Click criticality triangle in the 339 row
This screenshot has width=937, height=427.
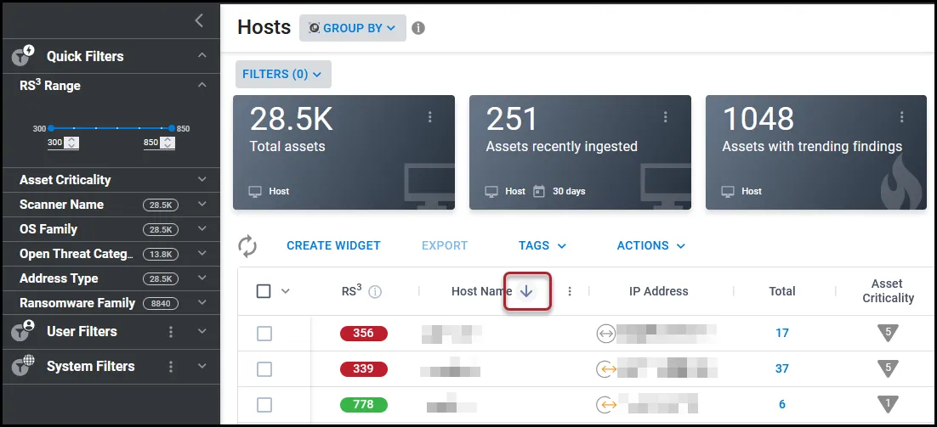[888, 368]
